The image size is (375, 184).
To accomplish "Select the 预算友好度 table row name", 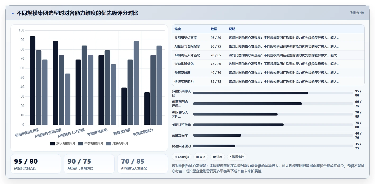I will point(182,73).
